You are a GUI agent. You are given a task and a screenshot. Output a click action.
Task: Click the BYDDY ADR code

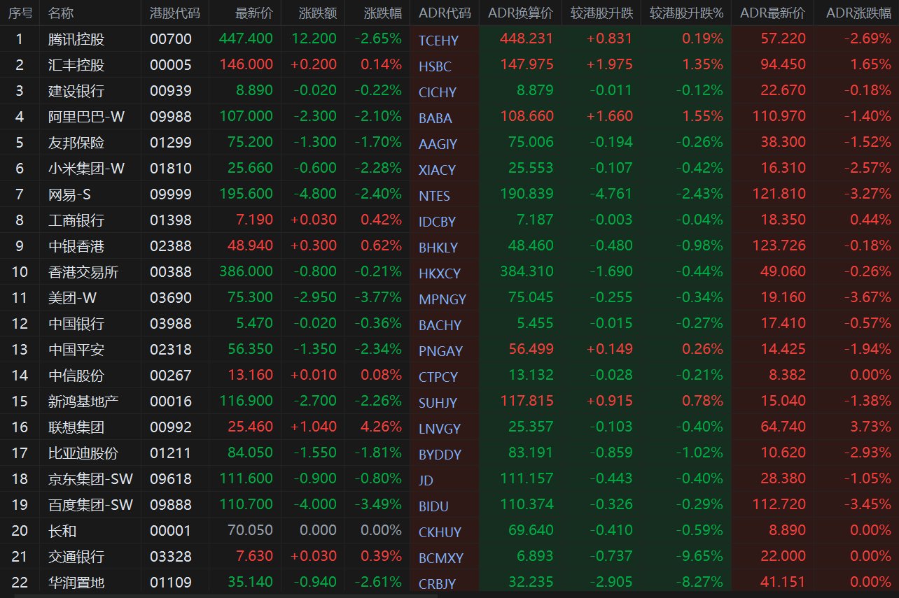click(440, 455)
